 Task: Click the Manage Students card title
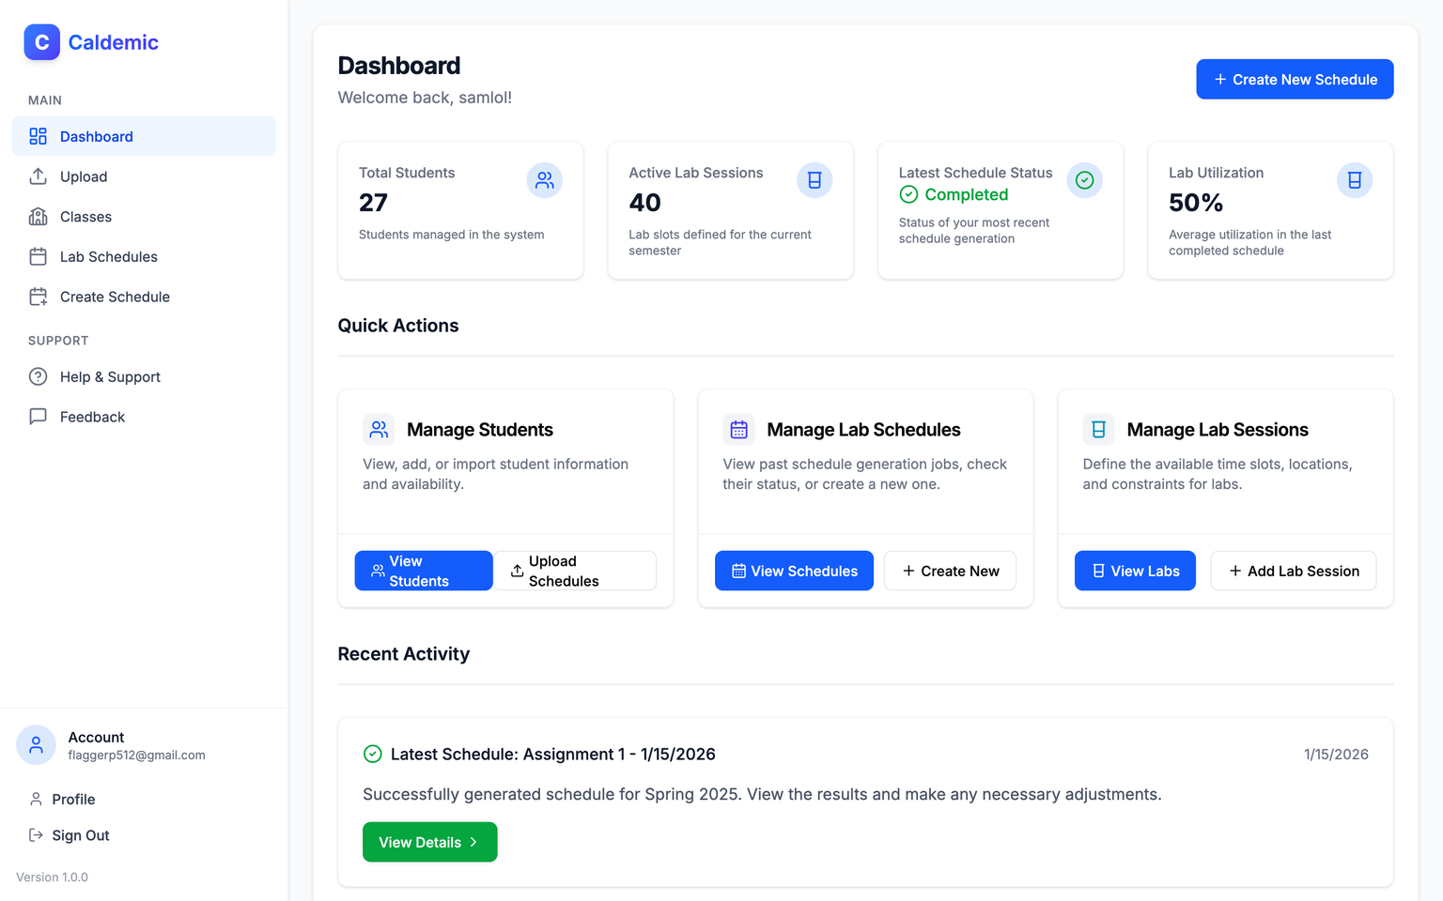click(480, 429)
